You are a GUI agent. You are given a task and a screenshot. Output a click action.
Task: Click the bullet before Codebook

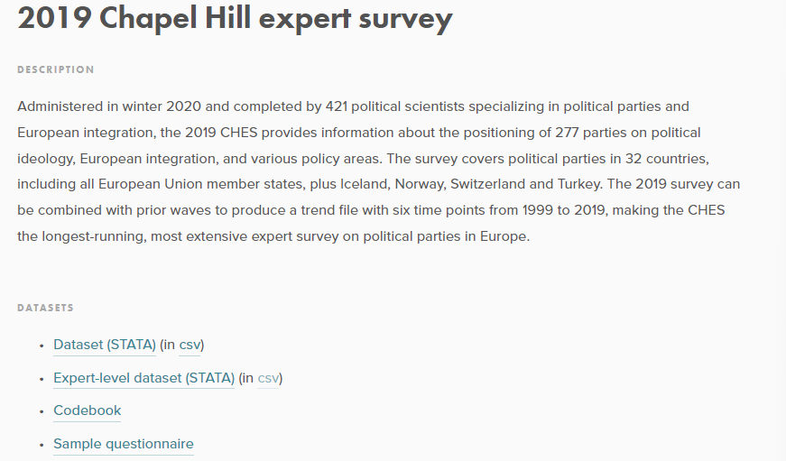tap(42, 411)
